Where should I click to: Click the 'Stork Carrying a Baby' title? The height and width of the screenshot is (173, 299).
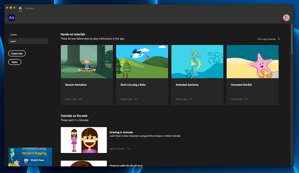(x=133, y=85)
